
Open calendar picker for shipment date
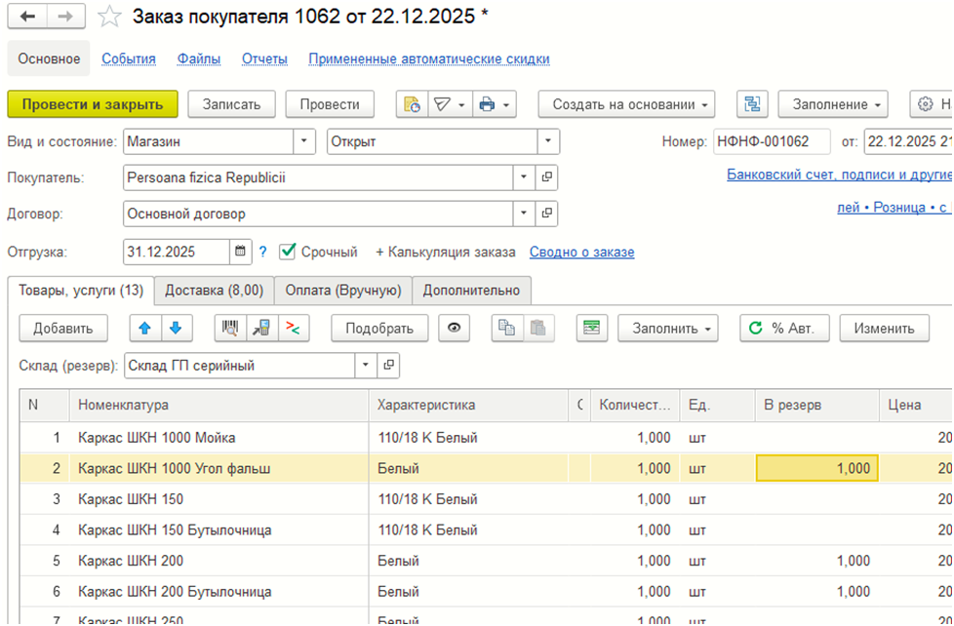[240, 252]
